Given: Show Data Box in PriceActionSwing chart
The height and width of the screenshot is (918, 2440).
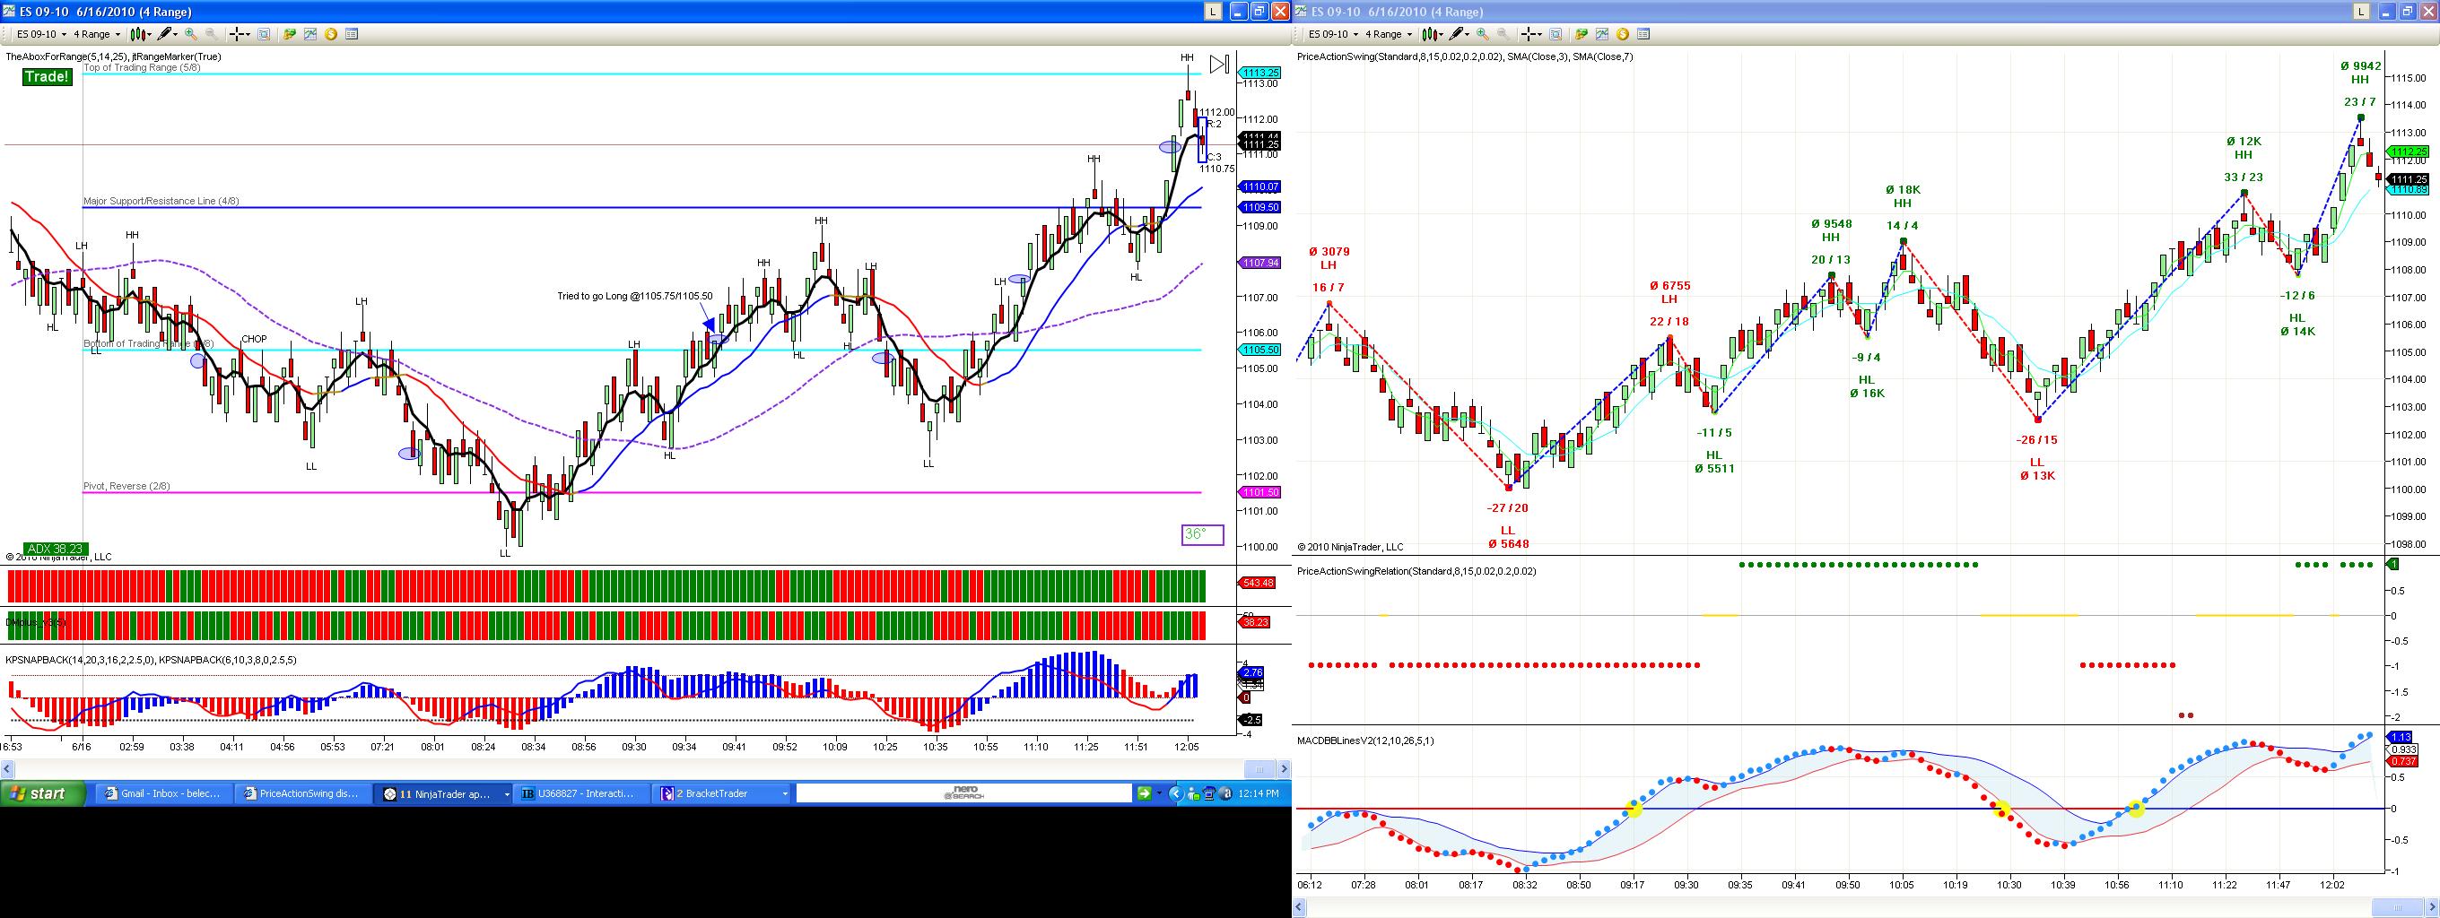Looking at the screenshot, I should click(x=1556, y=34).
